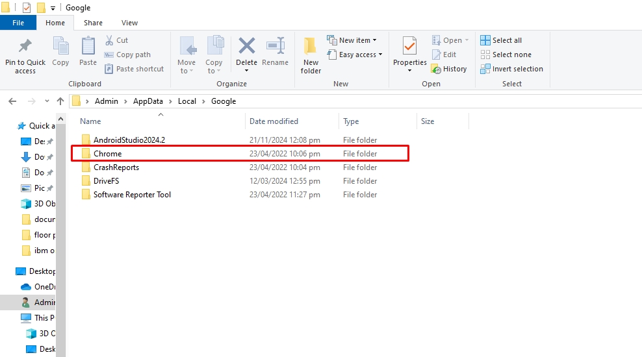Click Admin in the address path
The height and width of the screenshot is (357, 642).
click(x=107, y=101)
